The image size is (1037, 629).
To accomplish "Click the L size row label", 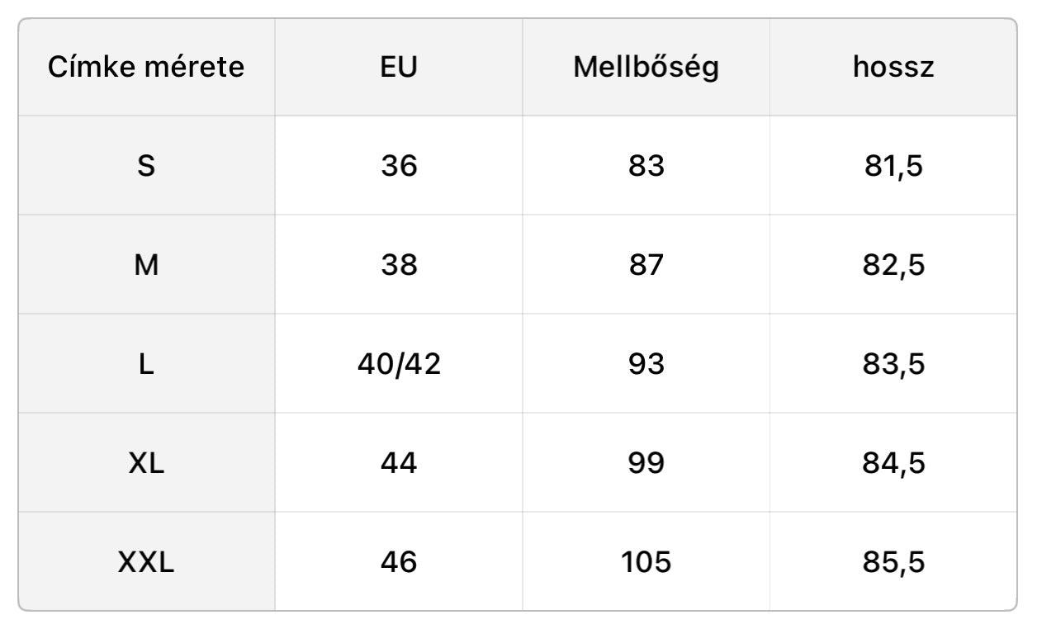I will pyautogui.click(x=146, y=364).
